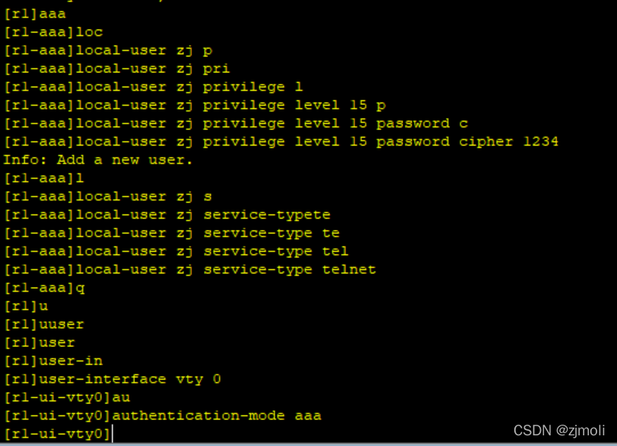
Task: Click the "Info: Add a new user." message
Action: 98,160
